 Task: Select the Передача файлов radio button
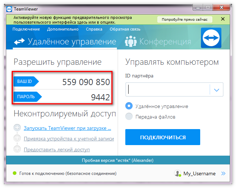click(x=129, y=116)
